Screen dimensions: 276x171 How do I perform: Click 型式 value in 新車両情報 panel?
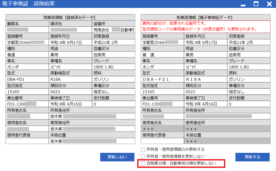[162, 79]
